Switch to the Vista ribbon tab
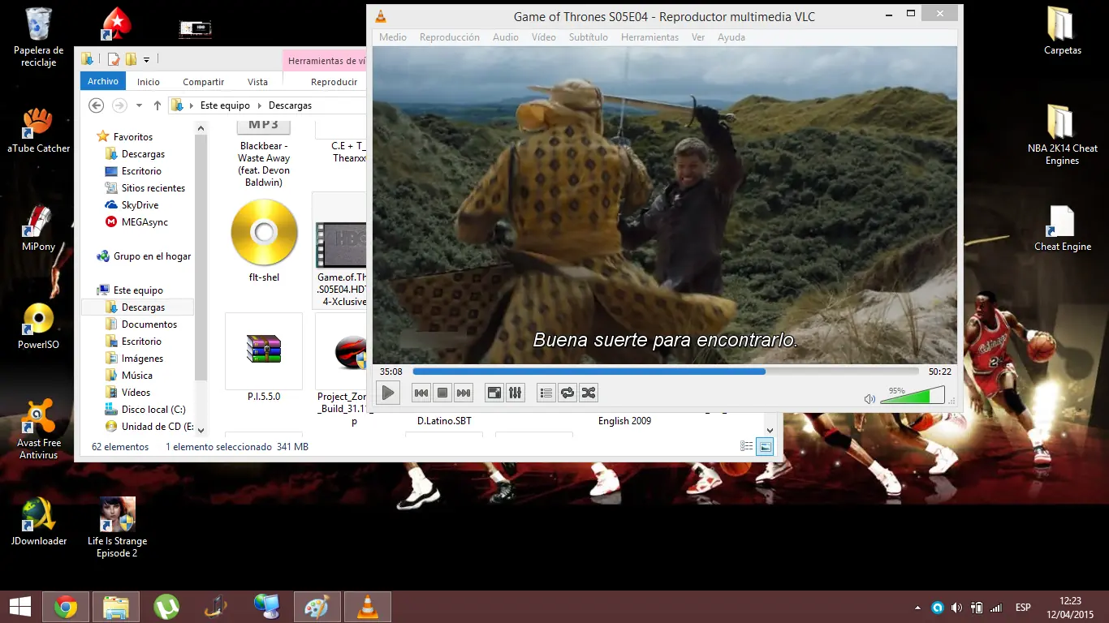The width and height of the screenshot is (1109, 623). tap(257, 82)
